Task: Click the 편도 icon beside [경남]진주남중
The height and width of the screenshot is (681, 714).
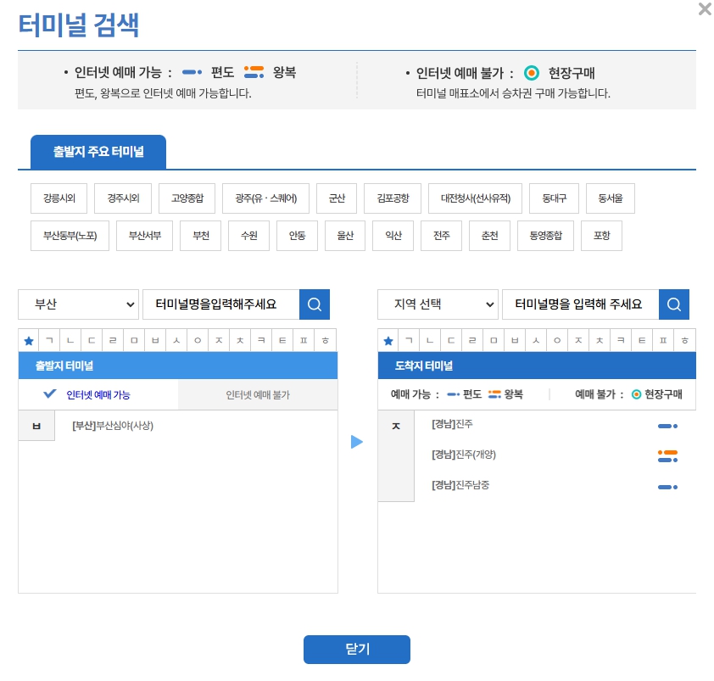Action: point(668,486)
